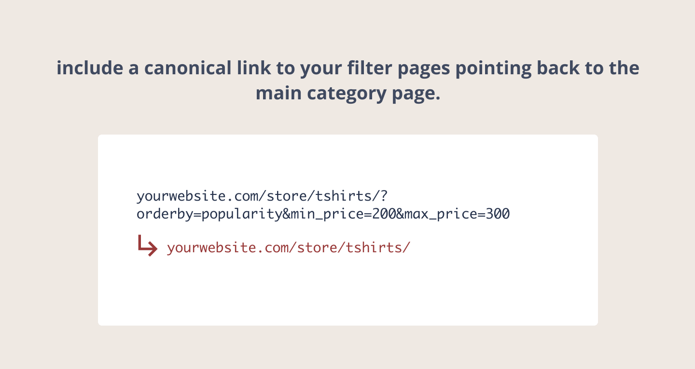The width and height of the screenshot is (695, 369).
Task: Click the question mark ending the first URL line
Action: pyautogui.click(x=384, y=196)
